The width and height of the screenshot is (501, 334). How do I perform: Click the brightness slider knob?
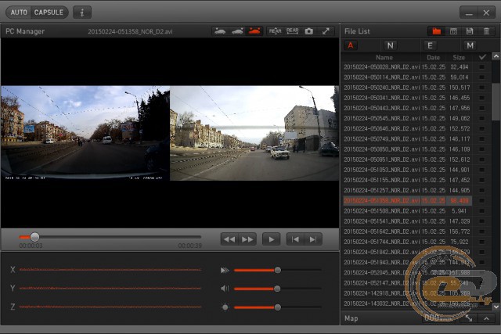(x=278, y=307)
